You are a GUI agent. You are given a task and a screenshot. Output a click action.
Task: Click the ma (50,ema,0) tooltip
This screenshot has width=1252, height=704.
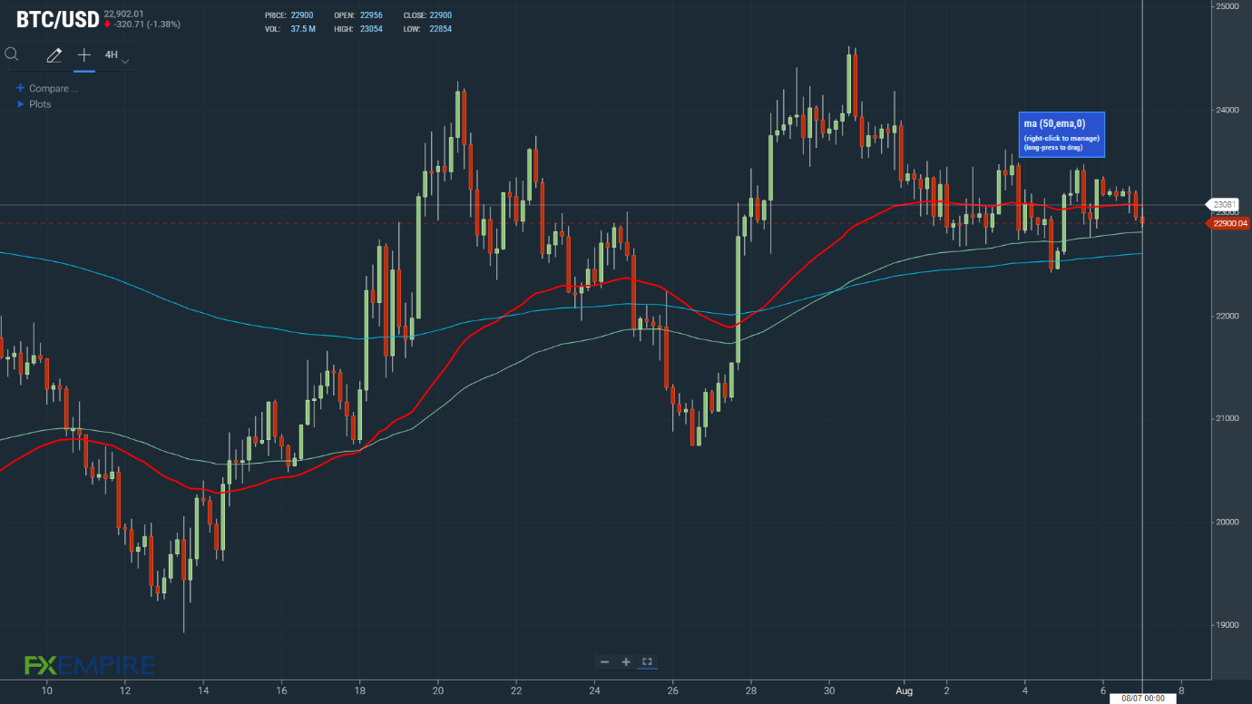1061,134
